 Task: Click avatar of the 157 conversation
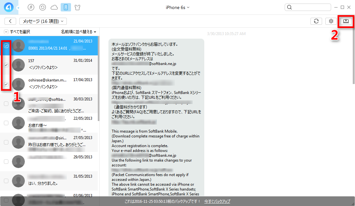pos(18,65)
